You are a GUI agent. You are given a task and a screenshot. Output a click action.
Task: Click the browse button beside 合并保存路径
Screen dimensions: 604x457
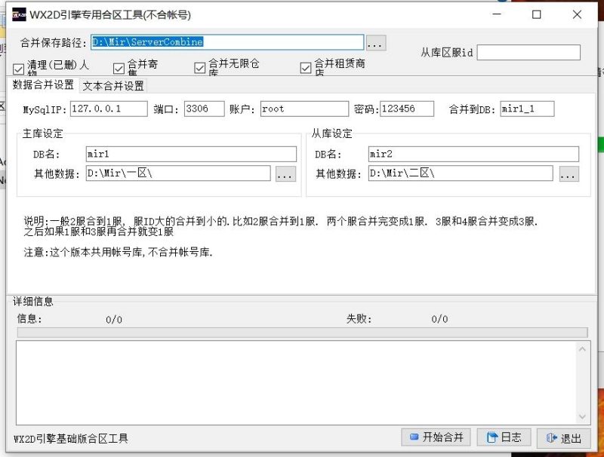[x=375, y=43]
